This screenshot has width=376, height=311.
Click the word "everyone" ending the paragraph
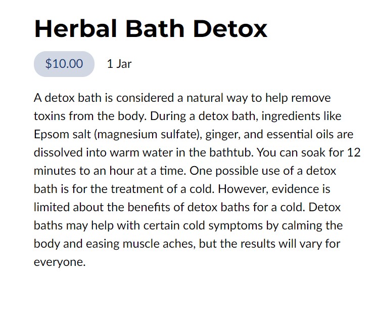60,262
